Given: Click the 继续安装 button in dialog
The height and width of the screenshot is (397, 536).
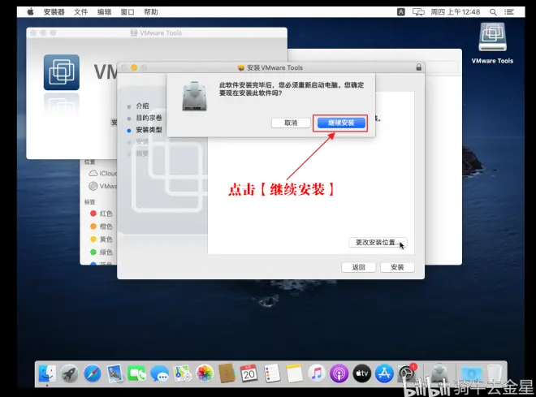Looking at the screenshot, I should (x=341, y=123).
